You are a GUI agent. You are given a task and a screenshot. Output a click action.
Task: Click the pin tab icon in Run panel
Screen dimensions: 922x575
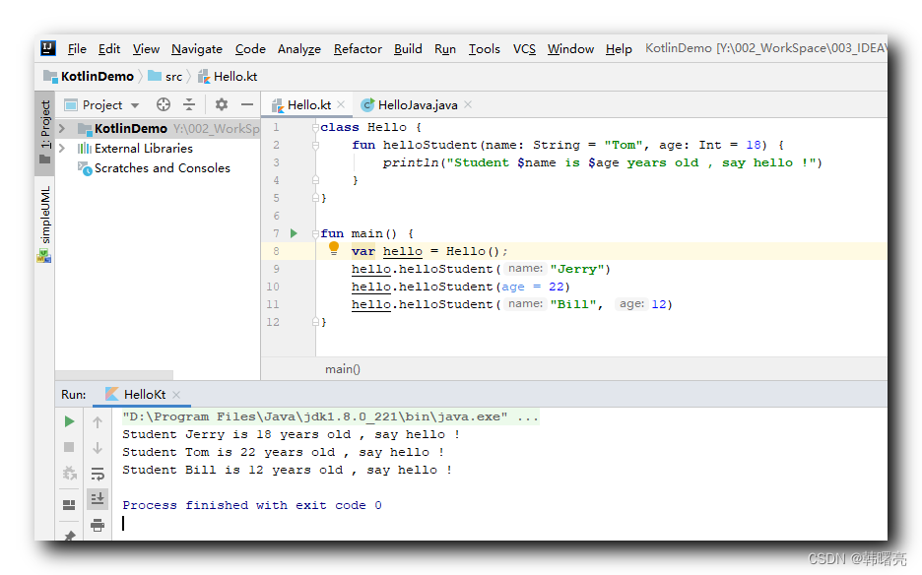[69, 536]
